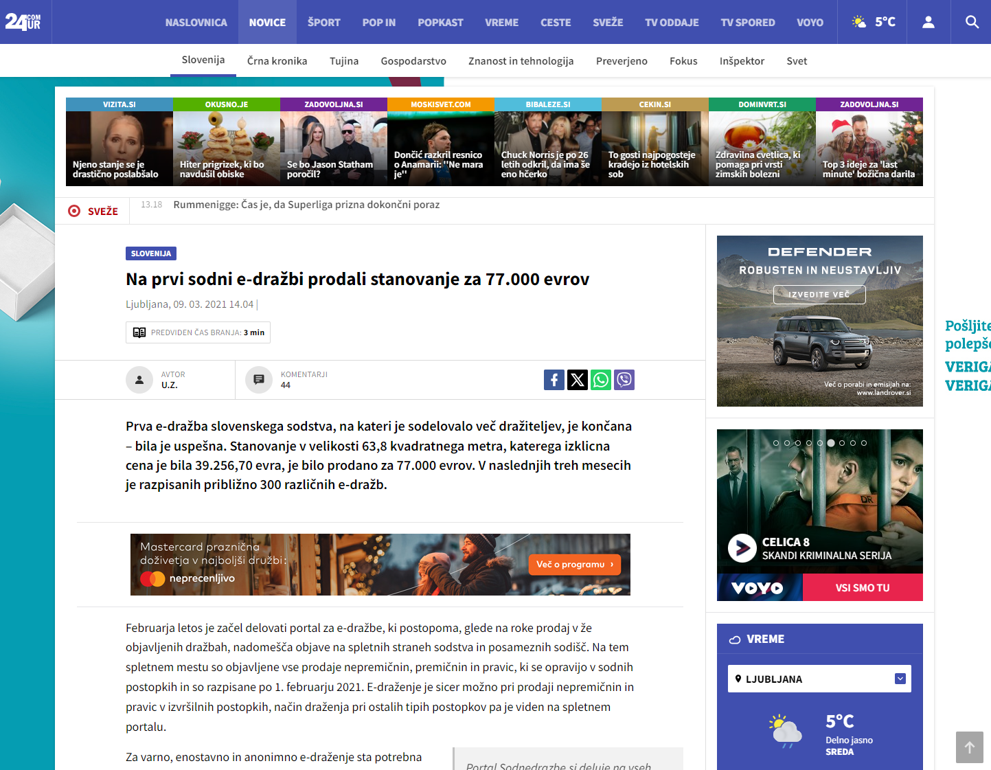
Task: Open the user profile icon
Action: click(928, 22)
